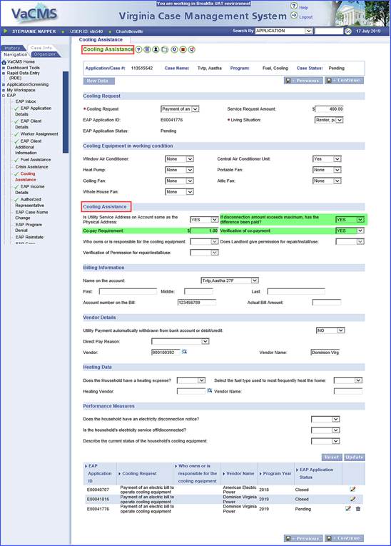Click the Update button

[355, 457]
